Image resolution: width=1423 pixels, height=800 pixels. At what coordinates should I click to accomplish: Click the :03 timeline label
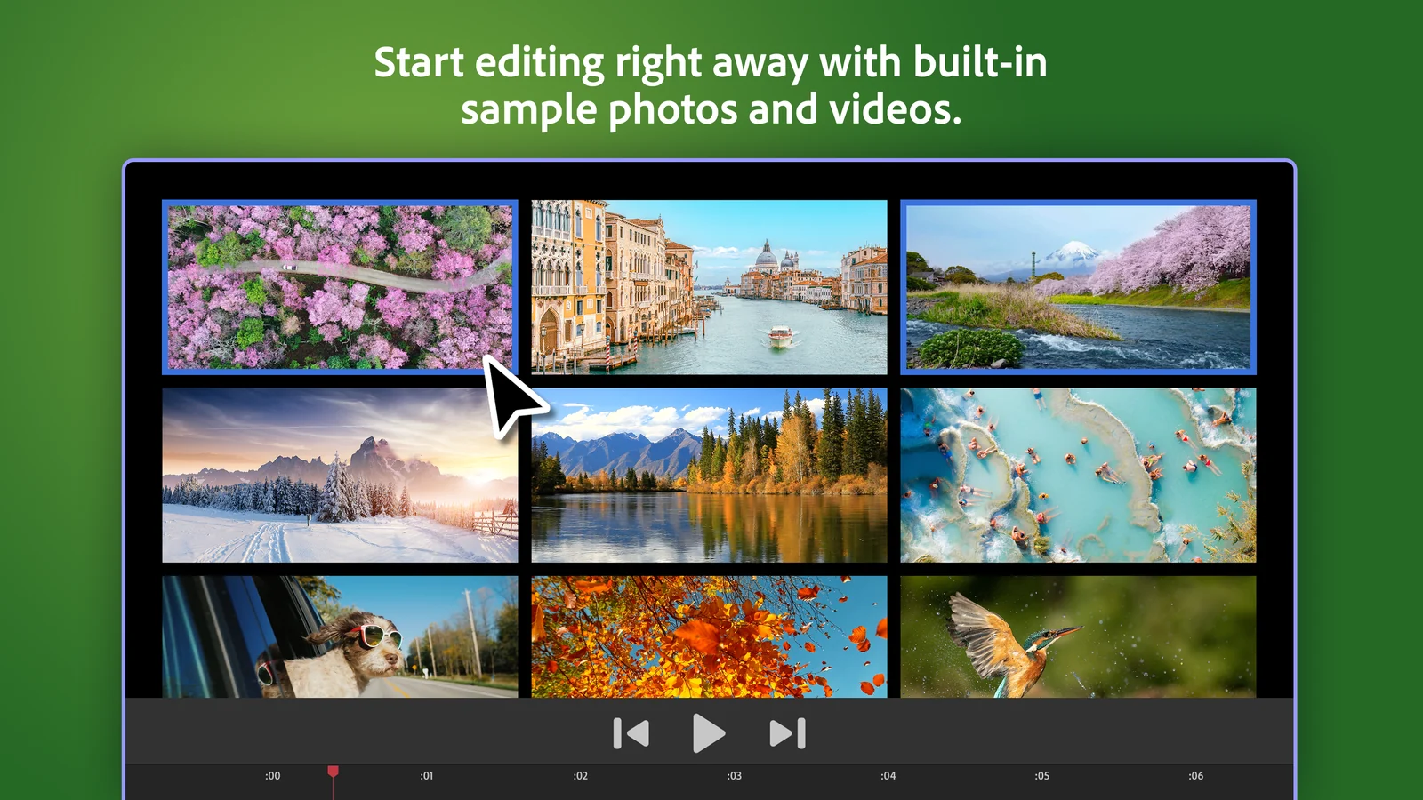coord(734,776)
